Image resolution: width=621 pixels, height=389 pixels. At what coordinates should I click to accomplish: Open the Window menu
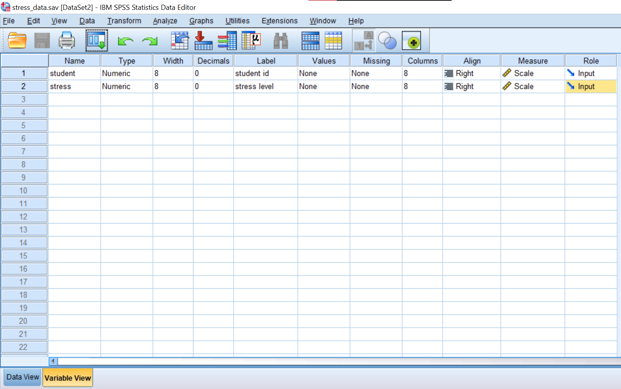323,21
